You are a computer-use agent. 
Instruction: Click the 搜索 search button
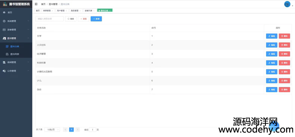click(x=71, y=19)
